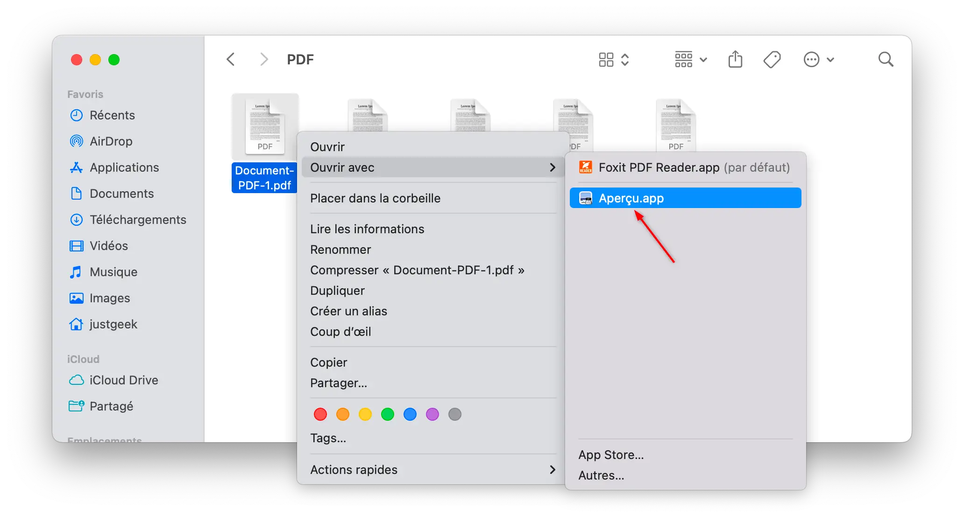Click the Documents sidebar icon
964x515 pixels.
point(77,194)
